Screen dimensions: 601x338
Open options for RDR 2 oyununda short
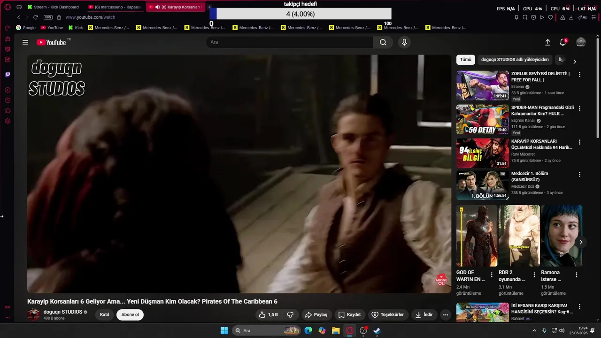tap(534, 275)
